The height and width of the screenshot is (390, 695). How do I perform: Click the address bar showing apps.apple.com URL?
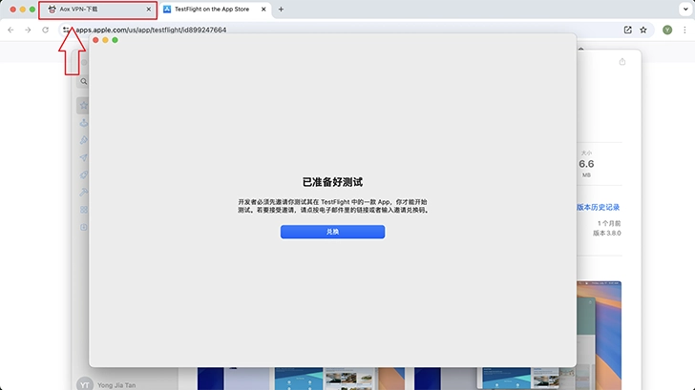(x=286, y=30)
